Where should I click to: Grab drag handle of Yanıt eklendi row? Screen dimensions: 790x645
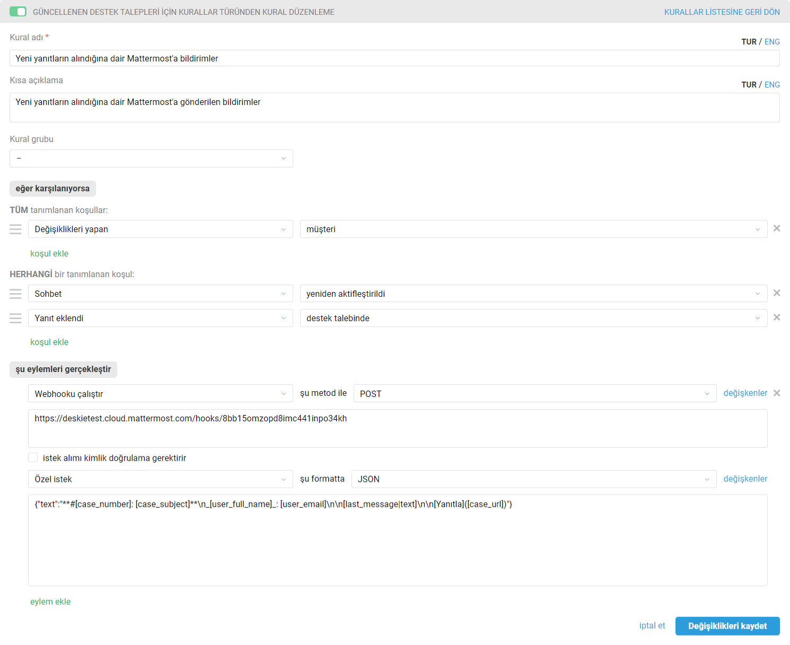pyautogui.click(x=16, y=318)
